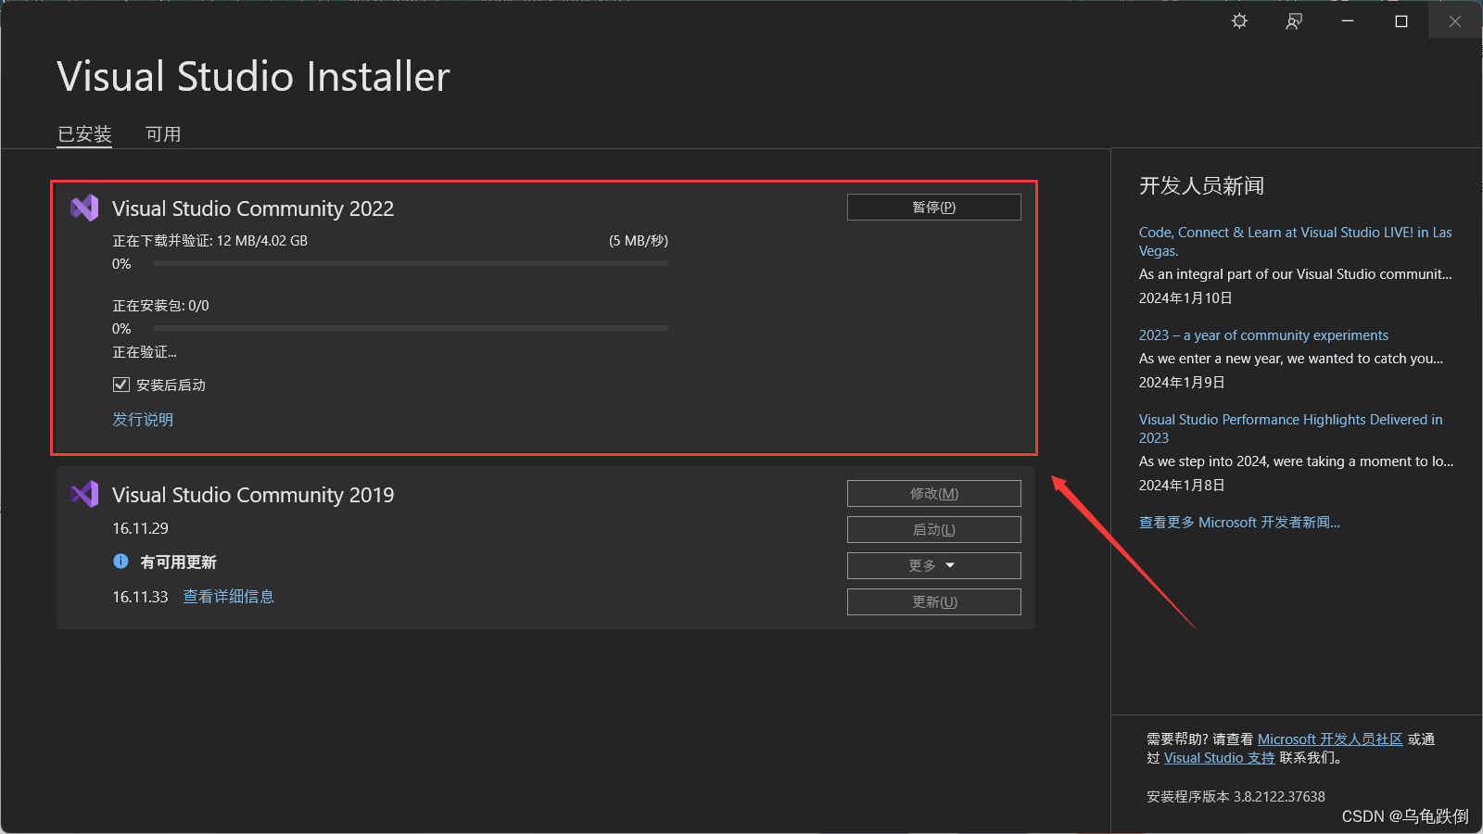Switch to the 可用 tab
The height and width of the screenshot is (834, 1483).
[x=163, y=133]
